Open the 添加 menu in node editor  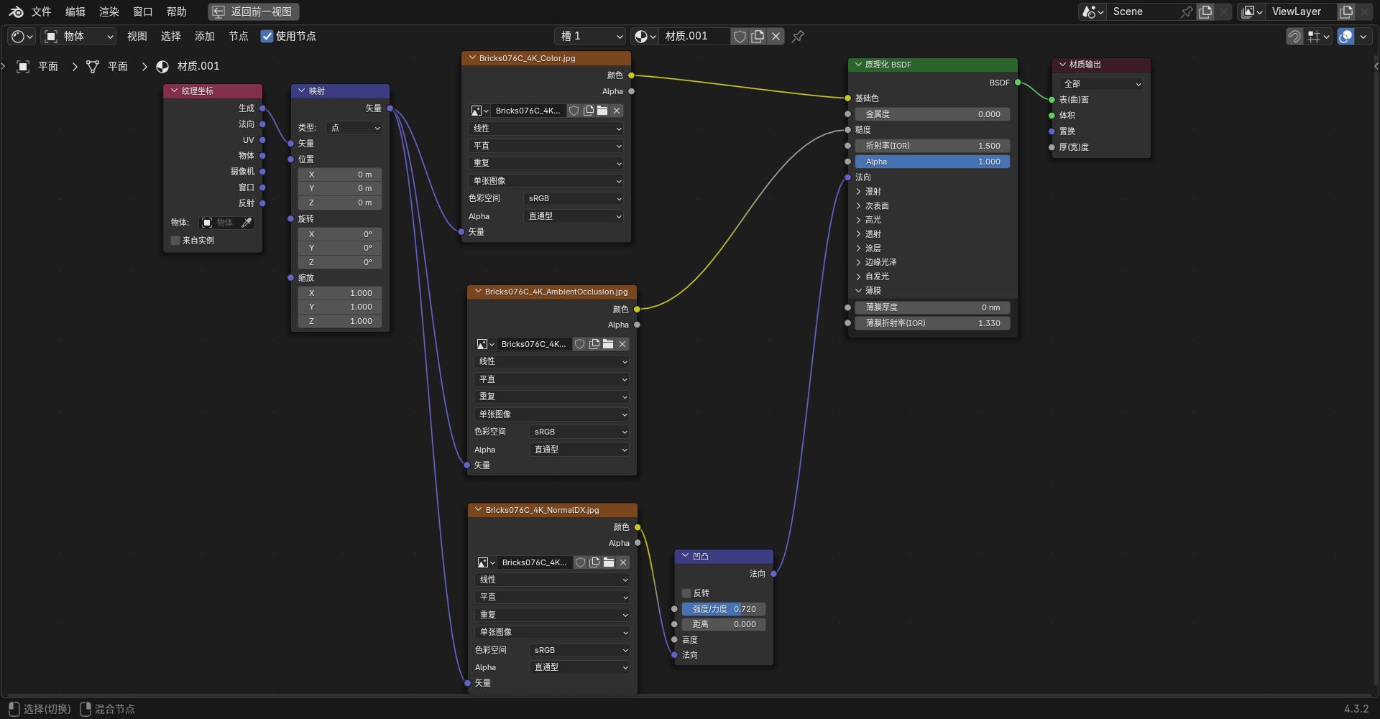click(x=204, y=37)
